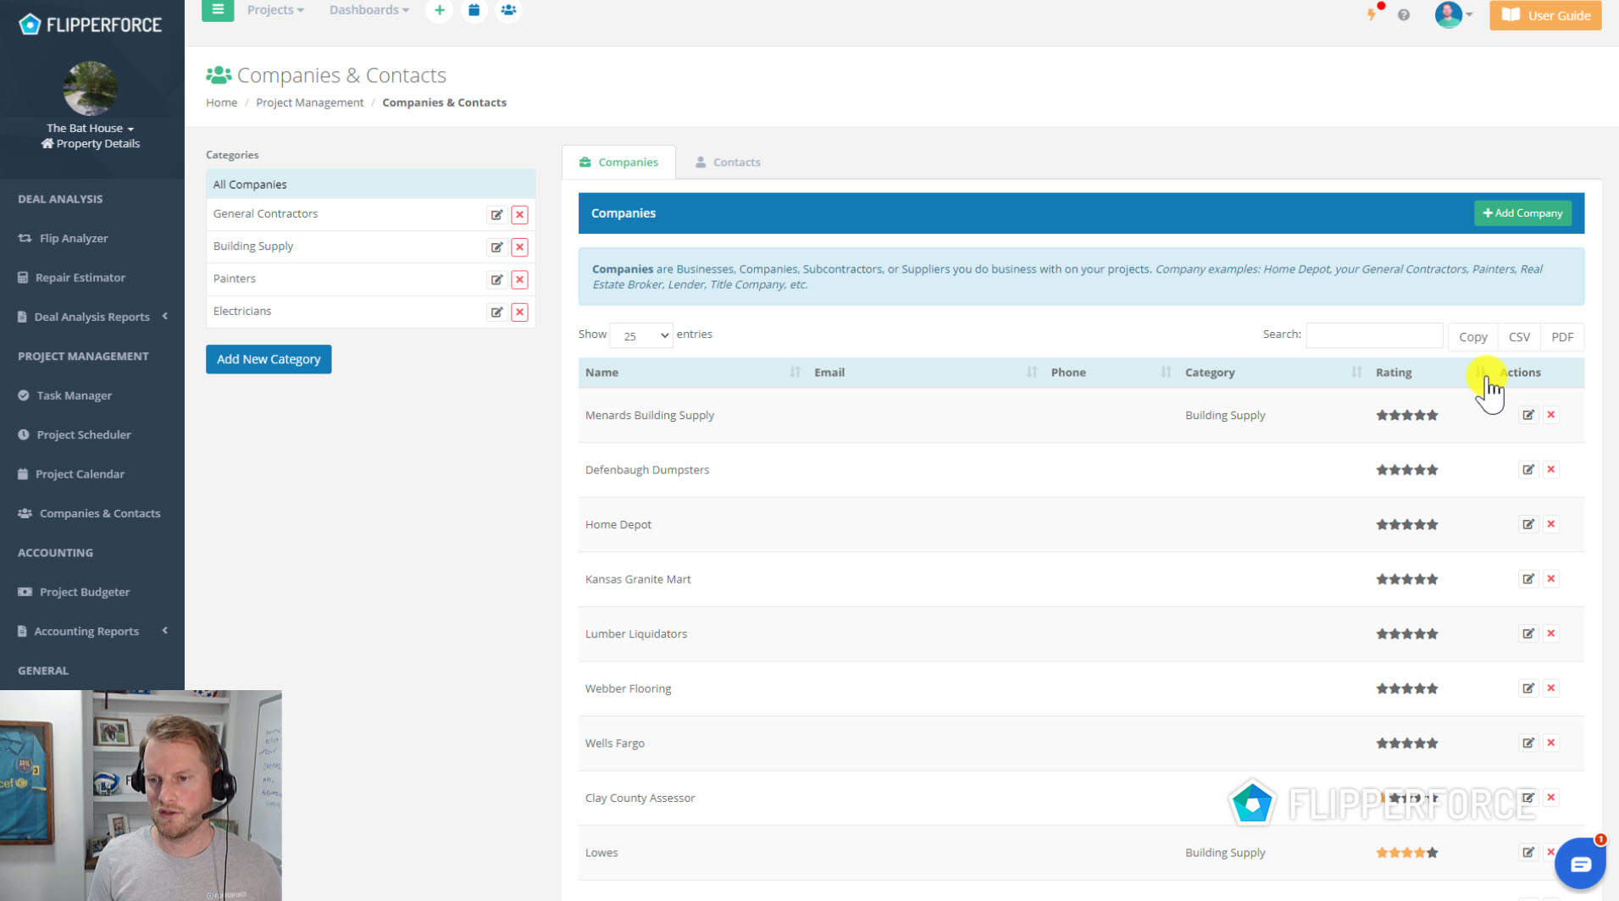Open the Projects dropdown menu

coord(275,10)
